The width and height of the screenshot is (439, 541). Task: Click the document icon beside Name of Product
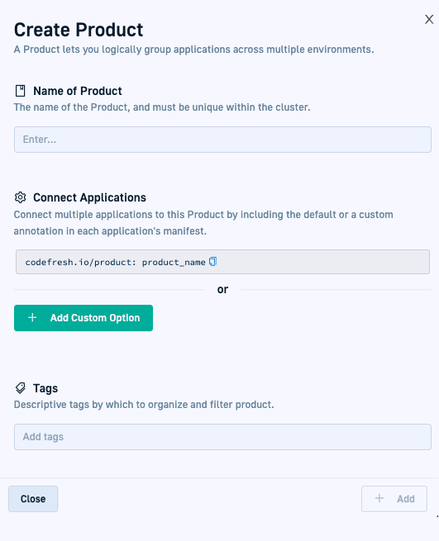[21, 91]
